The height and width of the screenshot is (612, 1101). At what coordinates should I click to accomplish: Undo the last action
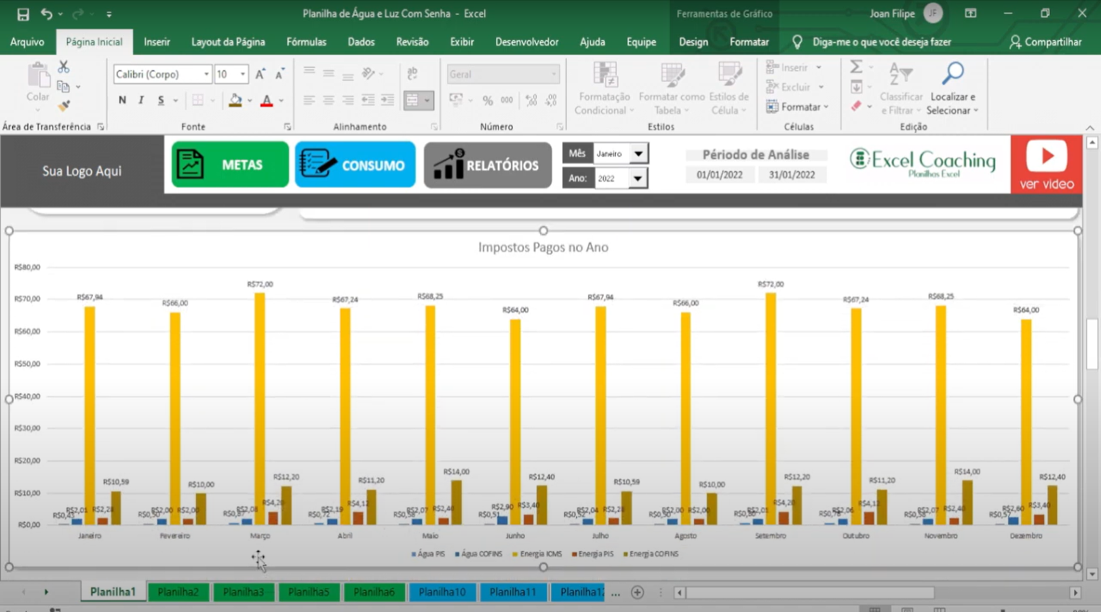coord(47,13)
